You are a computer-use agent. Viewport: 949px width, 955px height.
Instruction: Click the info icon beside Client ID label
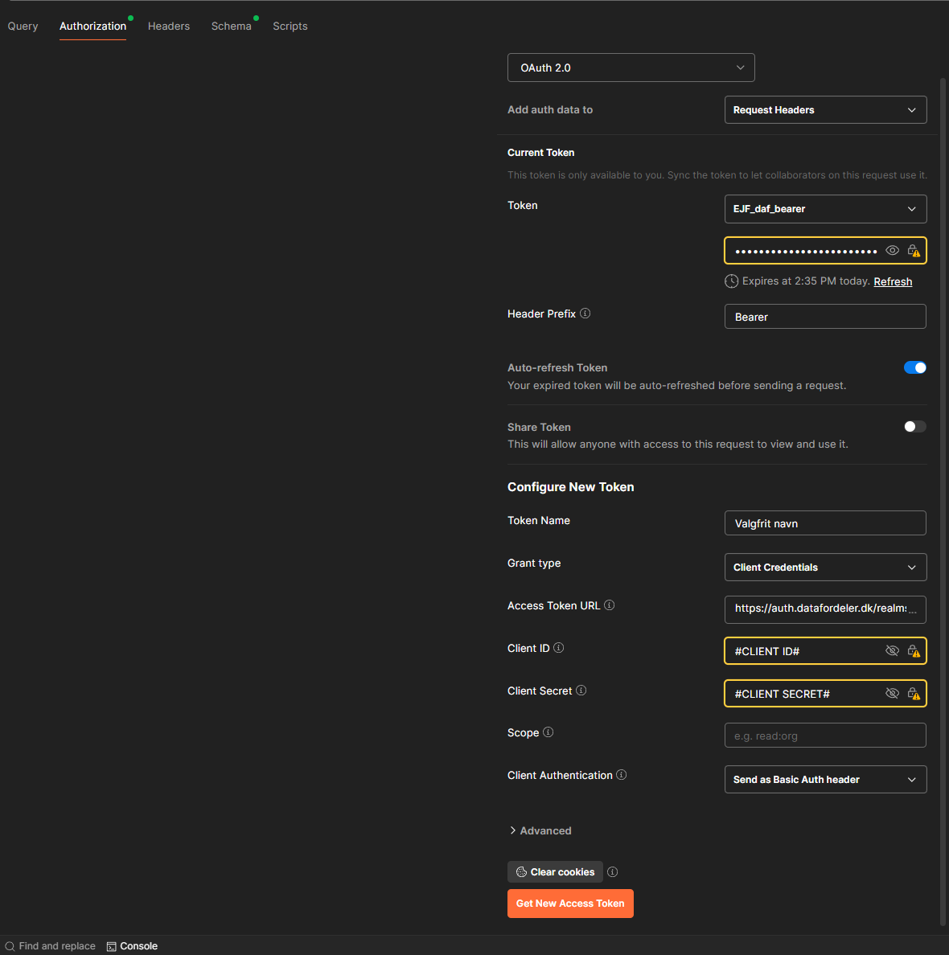[559, 648]
